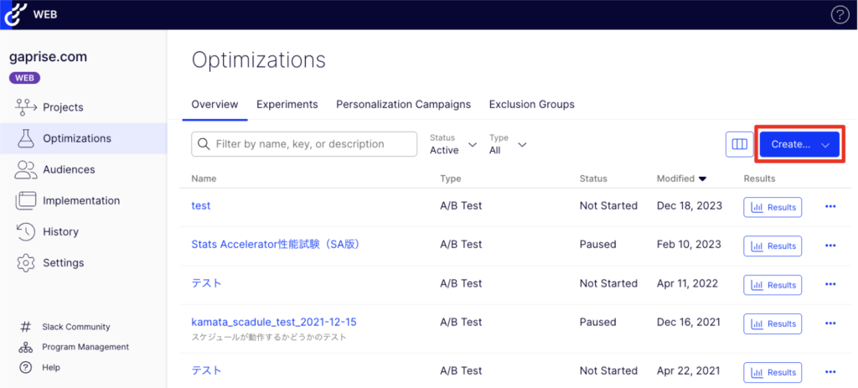Open the History section
Image resolution: width=858 pixels, height=388 pixels.
click(x=60, y=231)
